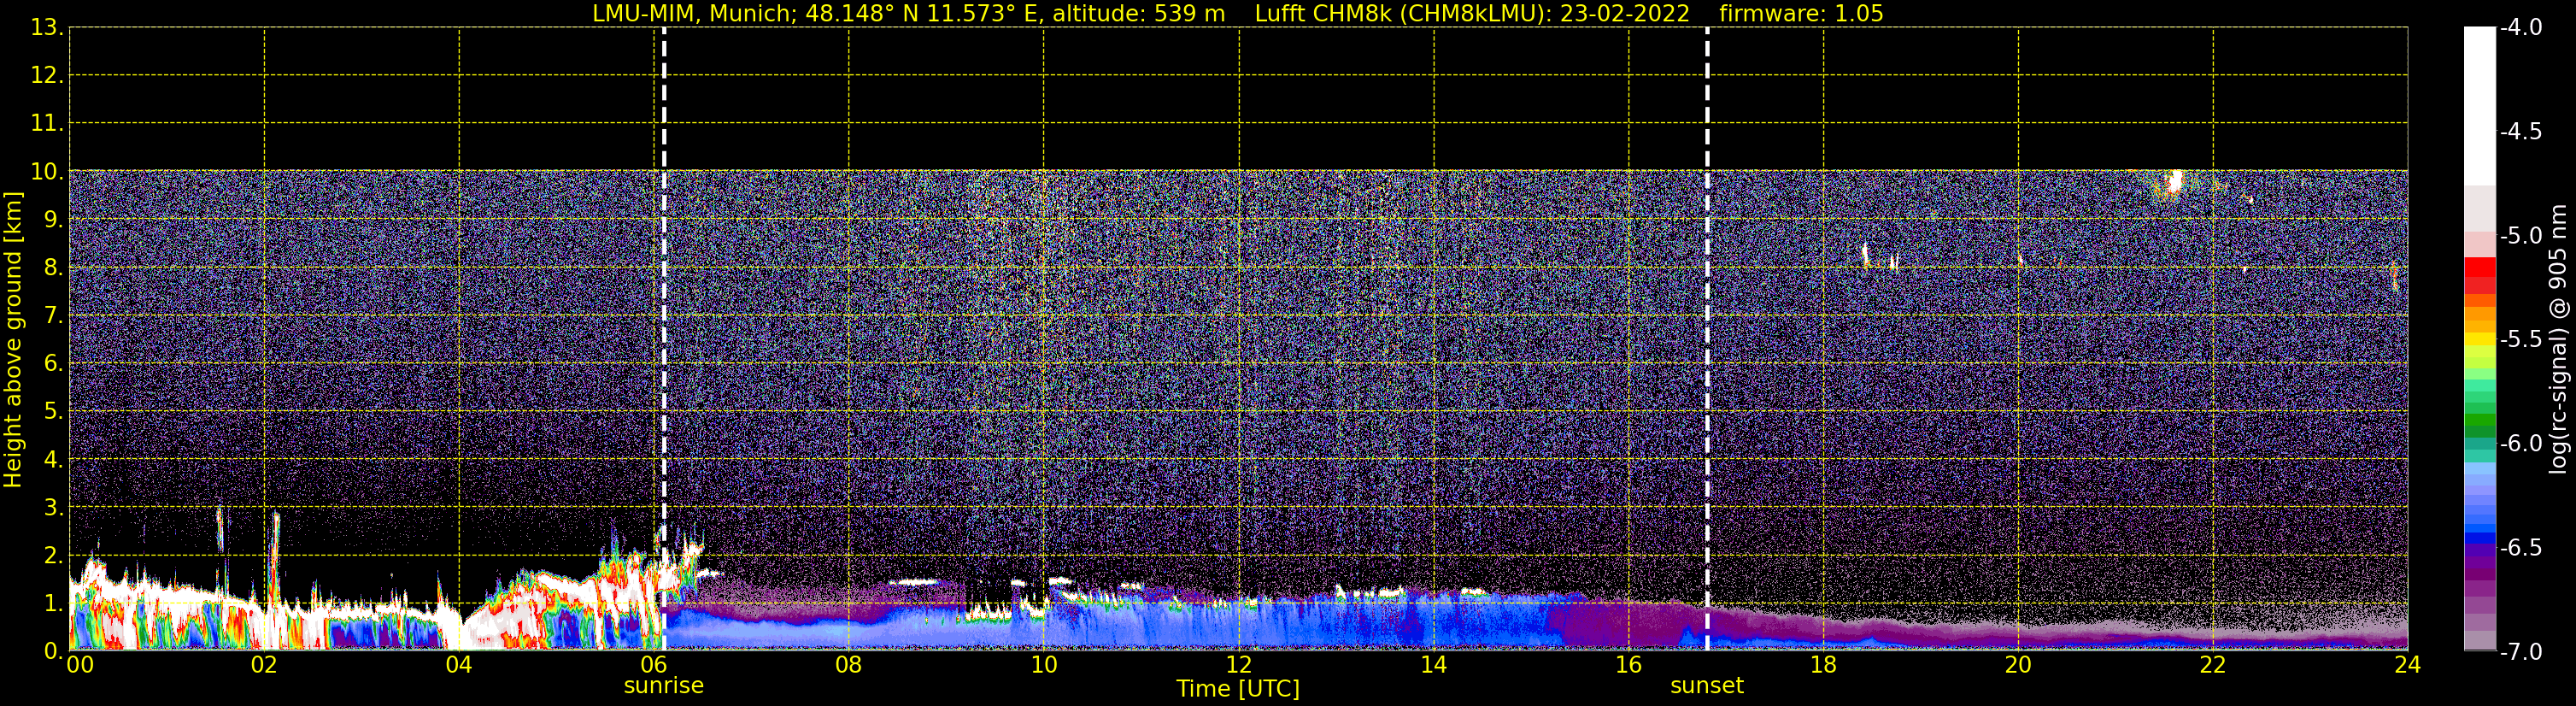Click the colorbar tick label "-5.5"
The height and width of the screenshot is (706, 2576).
(x=2520, y=340)
